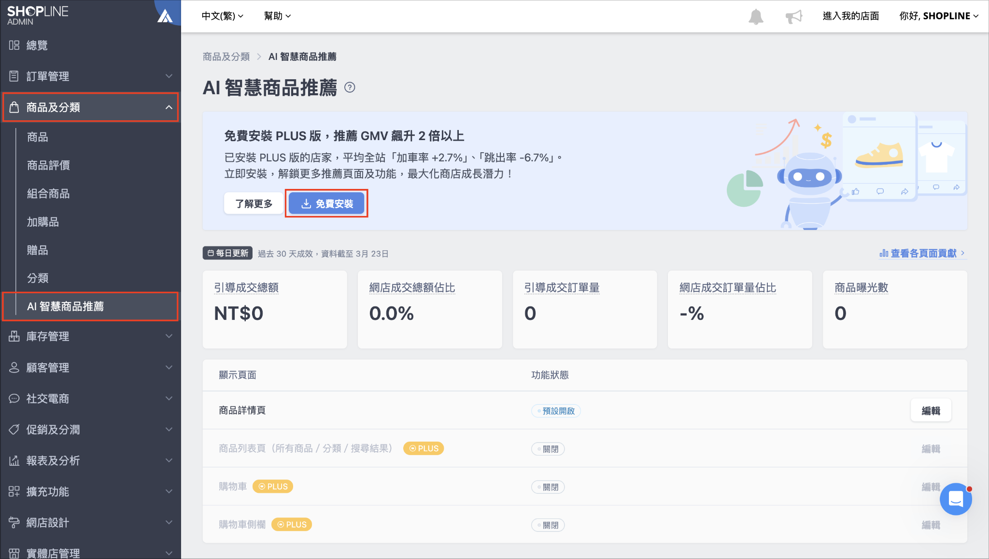989x559 pixels.
Task: Click the 每日更新 badge
Action: (227, 253)
